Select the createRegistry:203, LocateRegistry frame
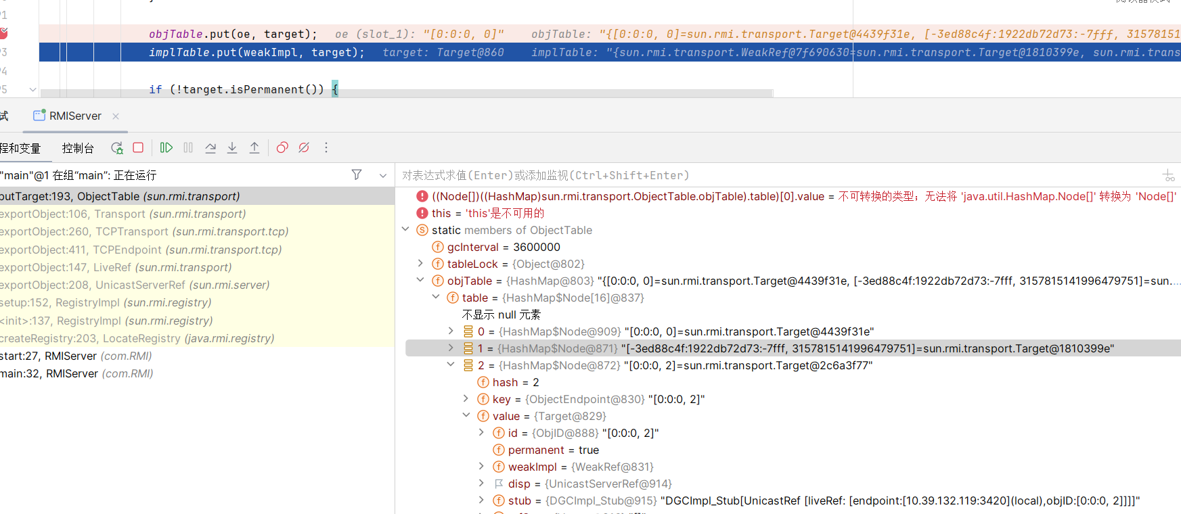This screenshot has width=1181, height=514. (197, 338)
